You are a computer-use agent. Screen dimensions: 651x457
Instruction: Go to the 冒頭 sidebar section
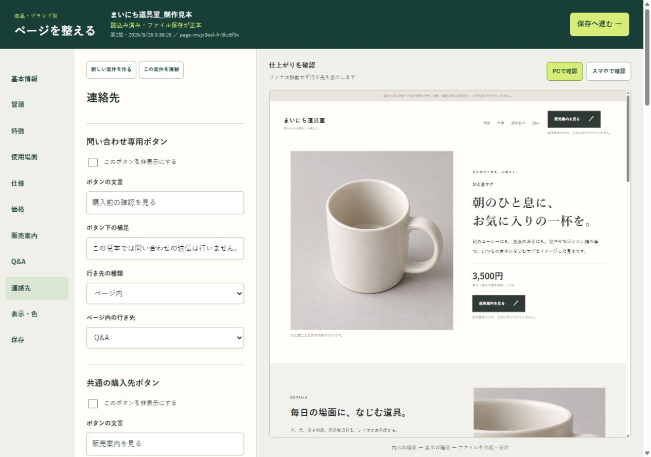click(x=37, y=104)
